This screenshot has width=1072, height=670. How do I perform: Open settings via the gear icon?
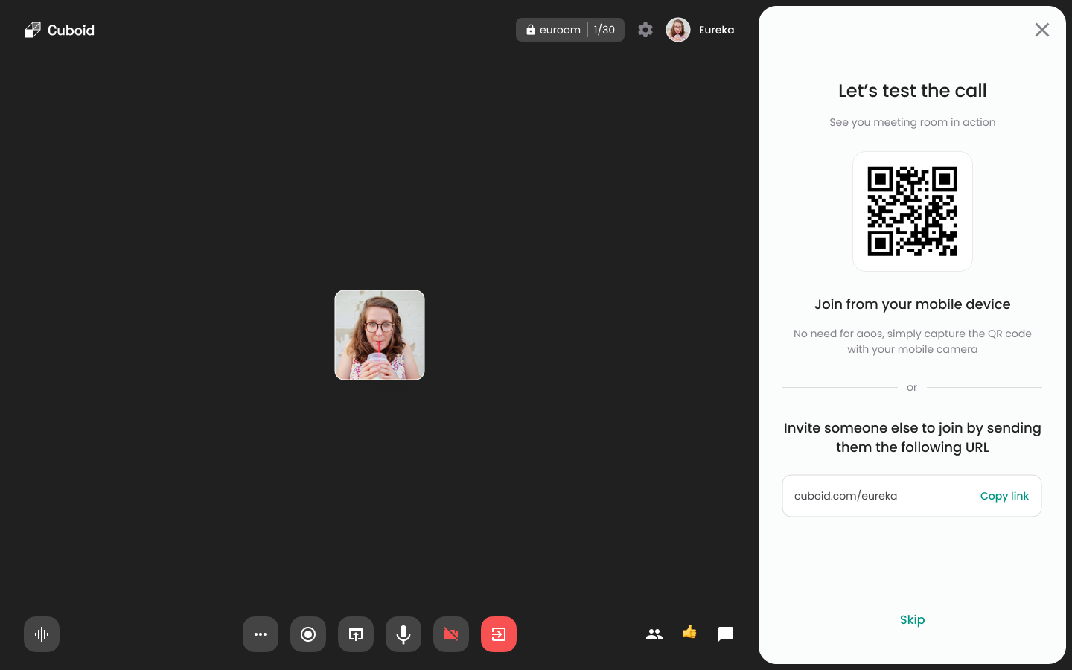[x=645, y=30]
